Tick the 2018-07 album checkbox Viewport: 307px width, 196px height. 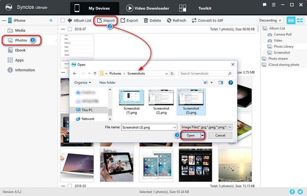click(69, 29)
